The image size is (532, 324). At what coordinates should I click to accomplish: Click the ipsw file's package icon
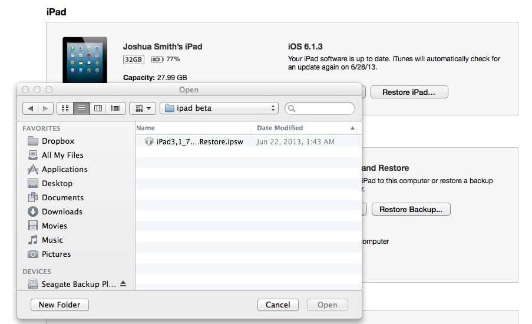click(x=149, y=141)
